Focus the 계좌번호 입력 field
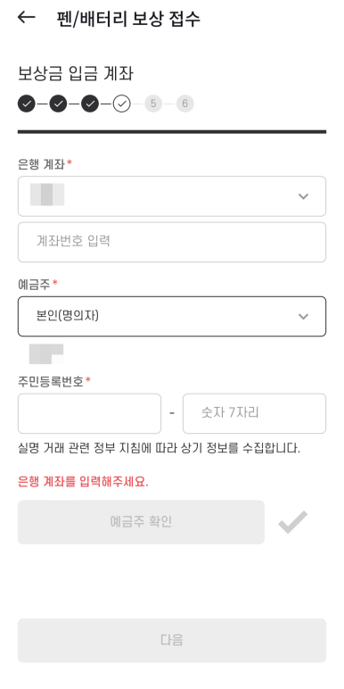The height and width of the screenshot is (689, 344). 172,242
